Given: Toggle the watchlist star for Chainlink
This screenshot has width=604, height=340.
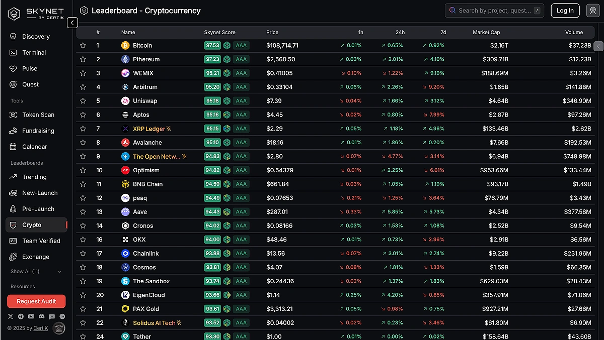Looking at the screenshot, I should pyautogui.click(x=83, y=254).
